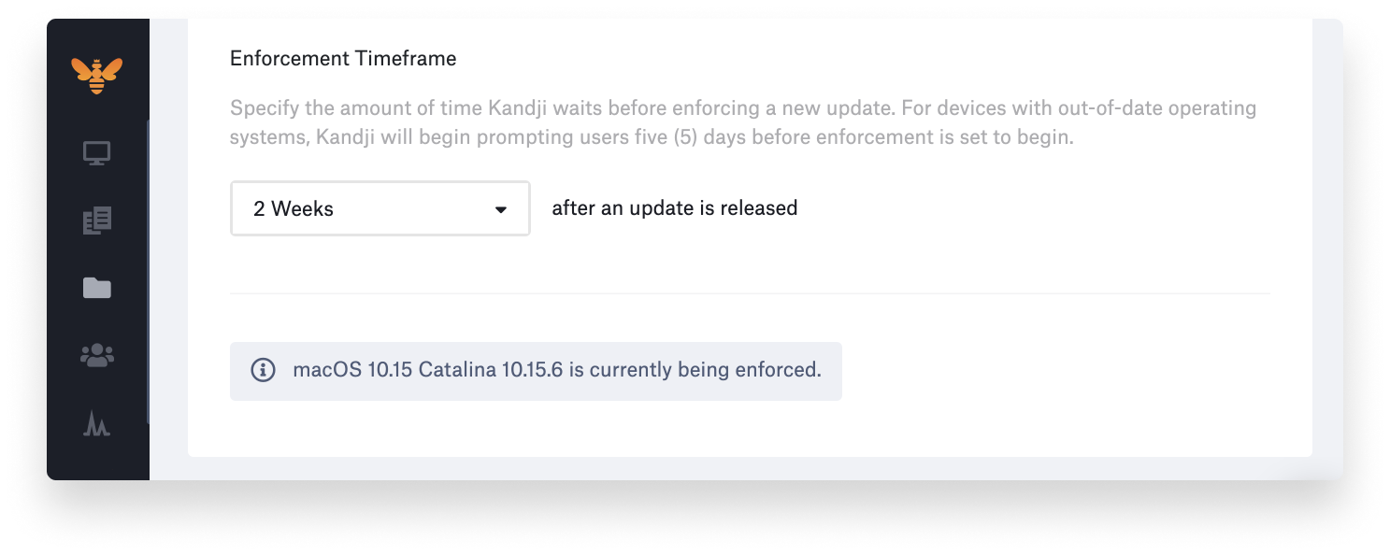This screenshot has height=555, width=1390.
Task: Select the text 'after an update is released'
Action: click(674, 207)
